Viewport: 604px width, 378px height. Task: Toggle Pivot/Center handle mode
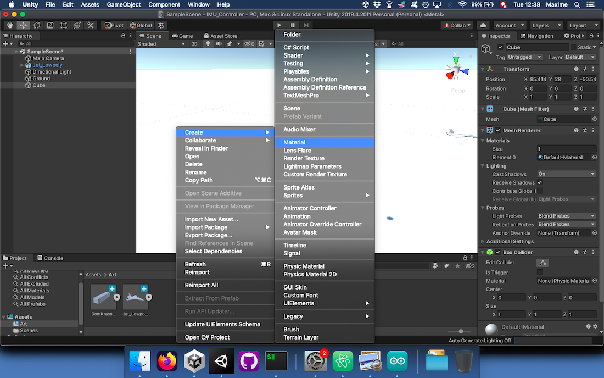[x=114, y=25]
